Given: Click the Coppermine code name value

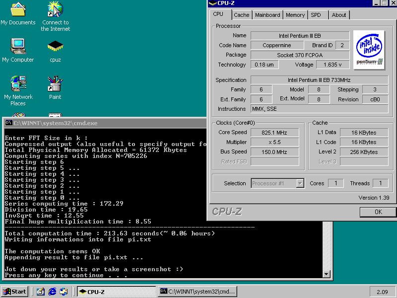Looking at the screenshot, I should [x=277, y=45].
